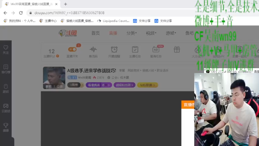The height and width of the screenshot is (146, 259).
Task: Expand the 超级粉丝团 badge
Action: [125, 85]
